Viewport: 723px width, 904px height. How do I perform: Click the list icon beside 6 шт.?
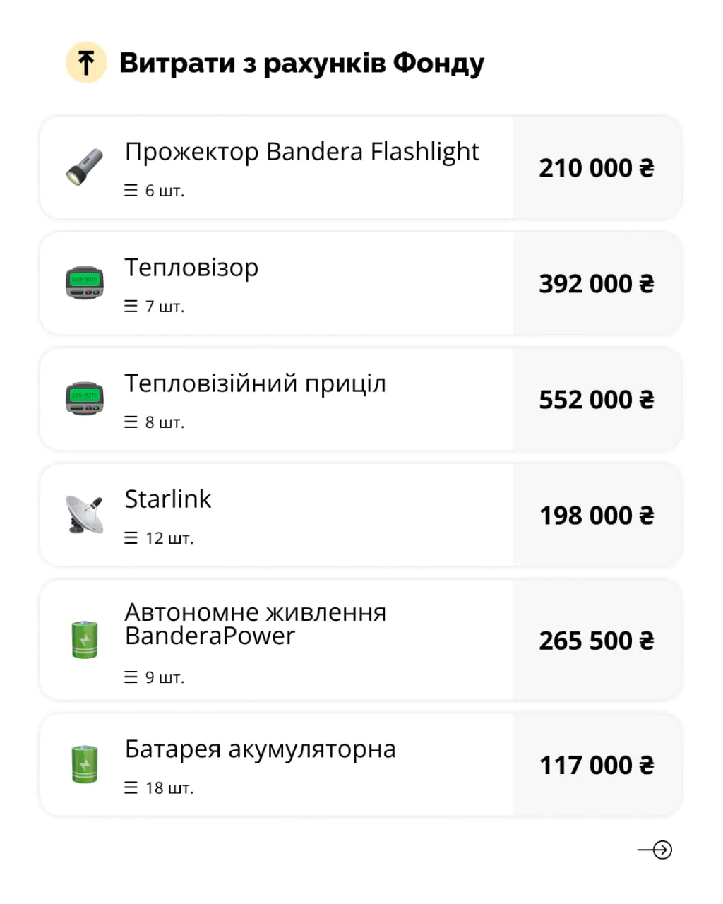pos(131,191)
